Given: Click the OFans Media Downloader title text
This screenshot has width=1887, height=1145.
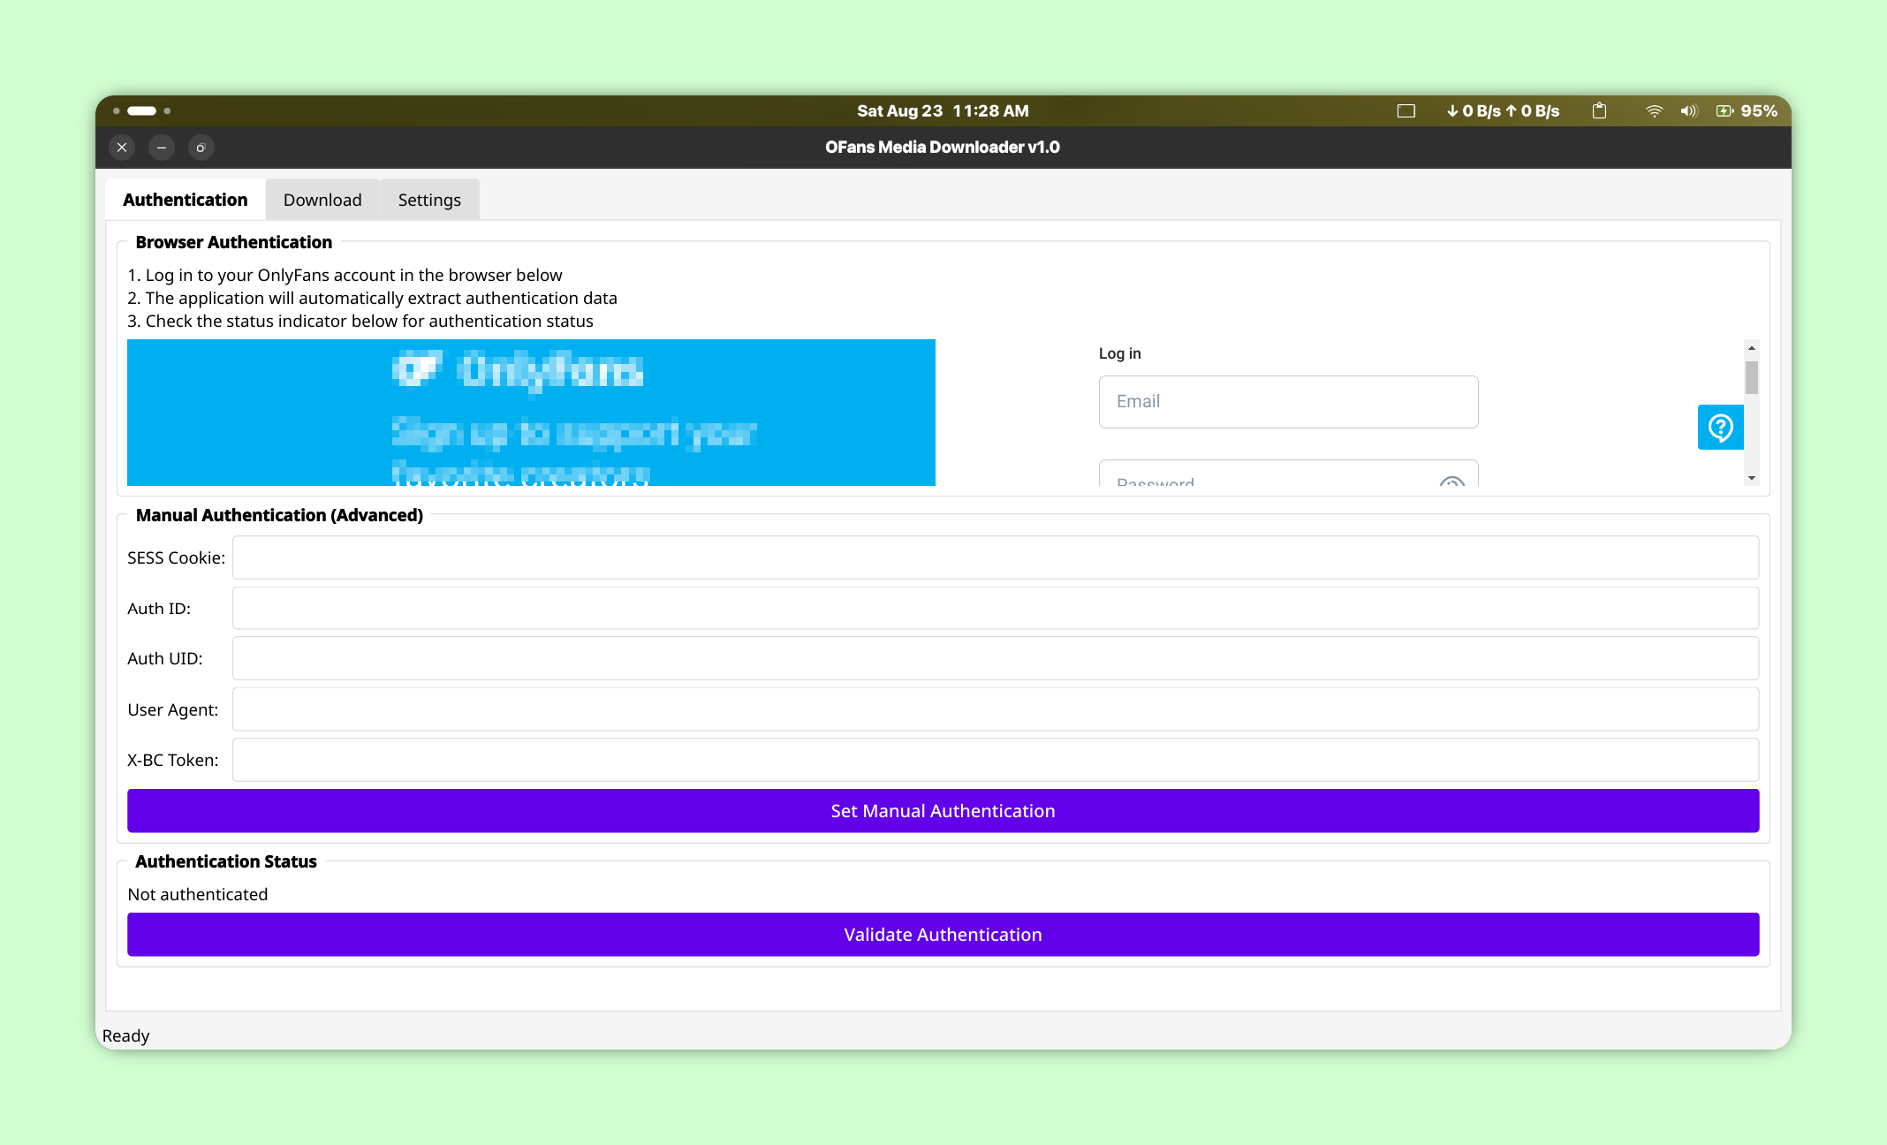Looking at the screenshot, I should click(943, 148).
